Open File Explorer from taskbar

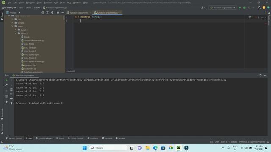tap(147, 148)
